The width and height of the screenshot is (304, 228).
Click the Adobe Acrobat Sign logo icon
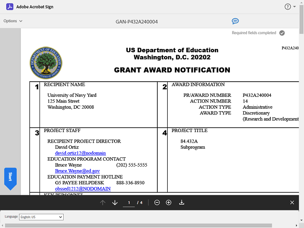[8, 7]
